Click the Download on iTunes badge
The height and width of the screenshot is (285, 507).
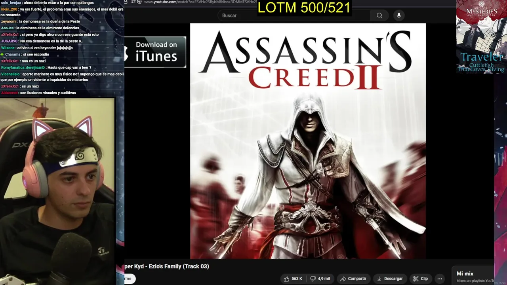click(x=155, y=52)
